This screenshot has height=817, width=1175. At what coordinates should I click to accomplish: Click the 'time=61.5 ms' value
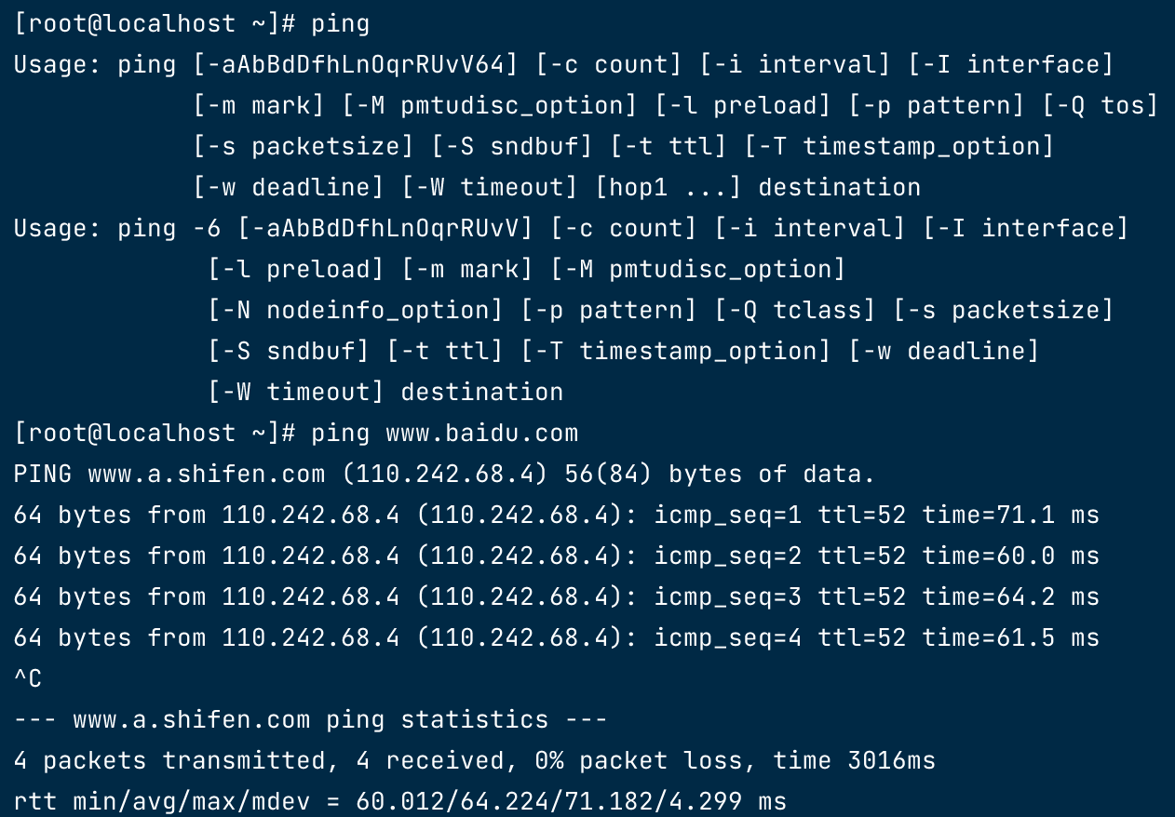pos(1011,638)
